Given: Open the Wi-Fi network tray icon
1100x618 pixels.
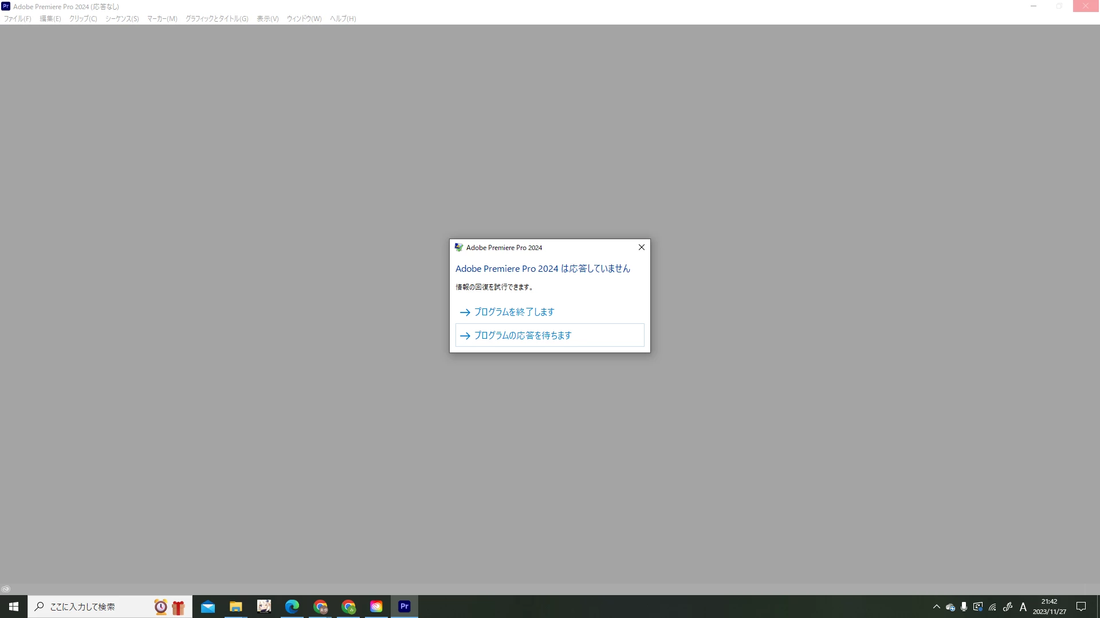Looking at the screenshot, I should (993, 607).
